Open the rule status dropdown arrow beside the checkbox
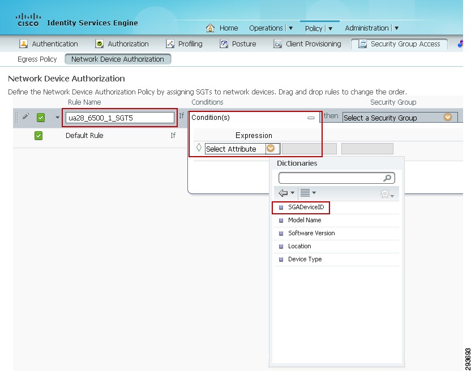This screenshot has width=471, height=371. [57, 118]
